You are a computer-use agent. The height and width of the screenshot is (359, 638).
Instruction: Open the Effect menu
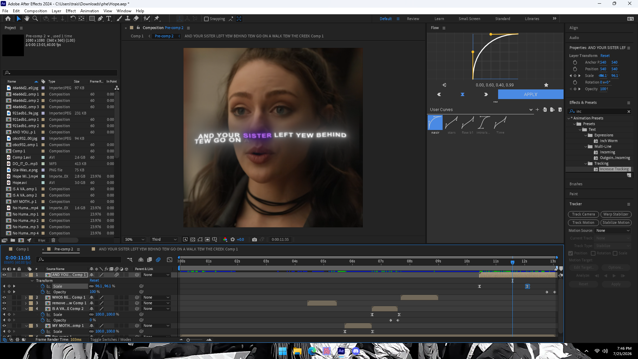pyautogui.click(x=71, y=11)
